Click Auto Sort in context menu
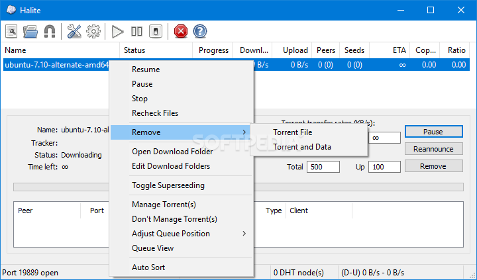Screen dimensions: 477x280 tap(182, 267)
